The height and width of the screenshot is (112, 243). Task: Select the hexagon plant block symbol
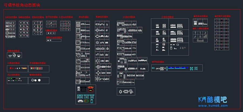click(39, 80)
